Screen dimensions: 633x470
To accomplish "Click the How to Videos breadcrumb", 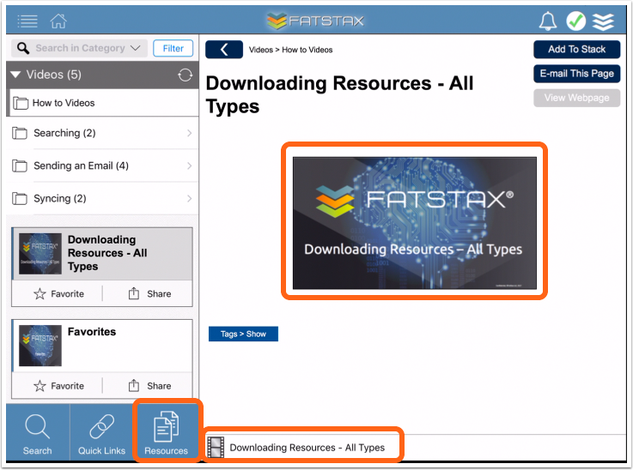I will (307, 50).
